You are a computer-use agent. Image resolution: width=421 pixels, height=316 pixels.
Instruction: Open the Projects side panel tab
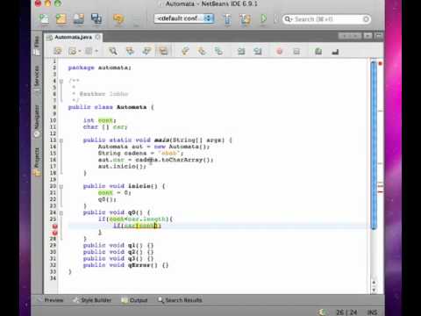pyautogui.click(x=37, y=162)
